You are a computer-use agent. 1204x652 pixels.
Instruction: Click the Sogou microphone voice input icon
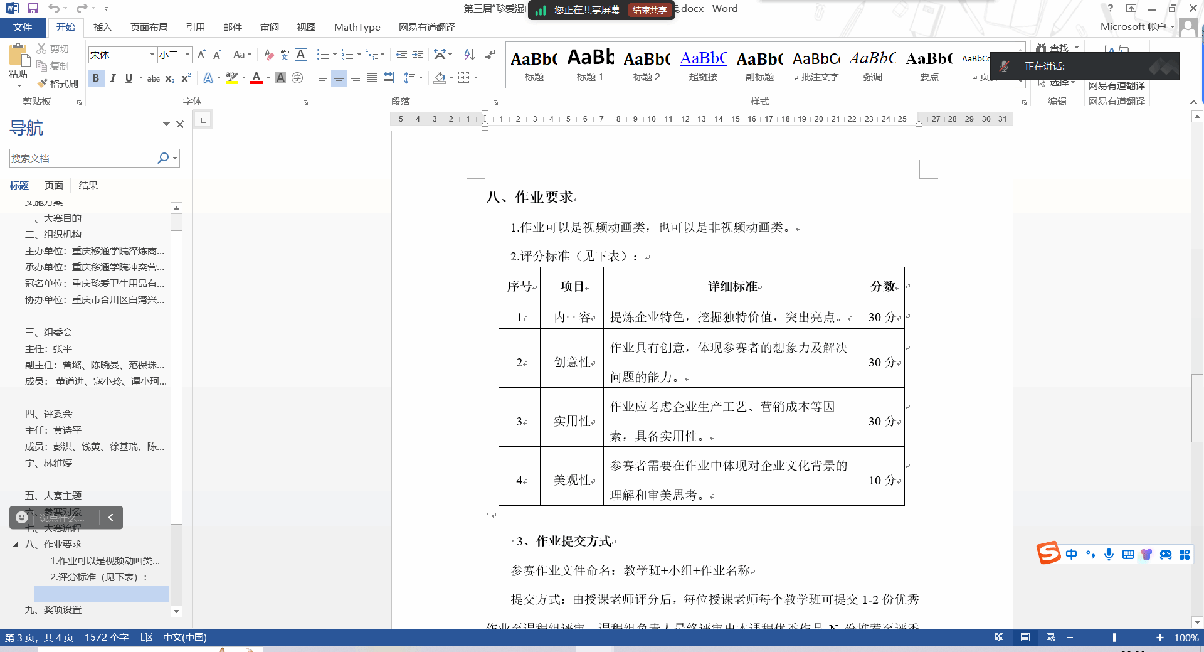click(1109, 554)
